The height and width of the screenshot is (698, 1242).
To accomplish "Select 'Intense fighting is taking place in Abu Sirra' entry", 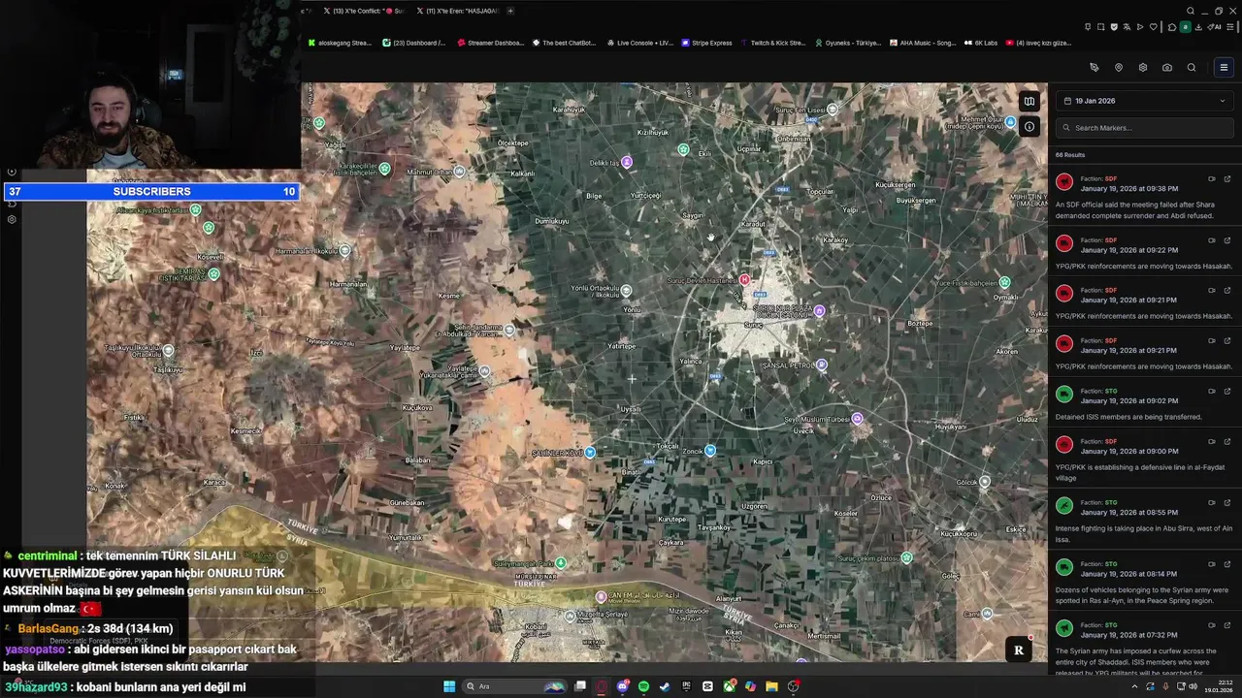I will pyautogui.click(x=1144, y=521).
